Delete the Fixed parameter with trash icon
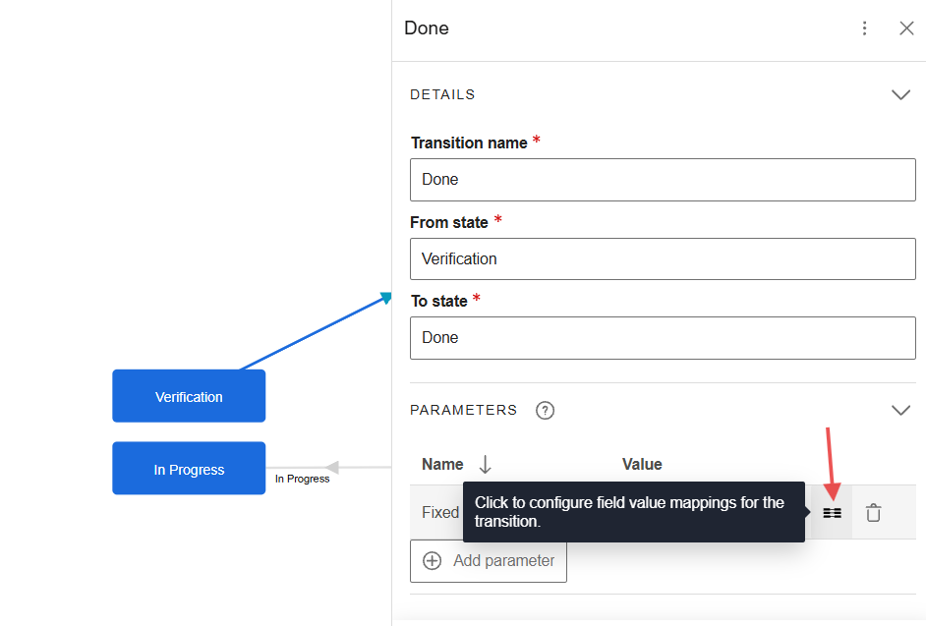This screenshot has width=926, height=626. tap(874, 513)
